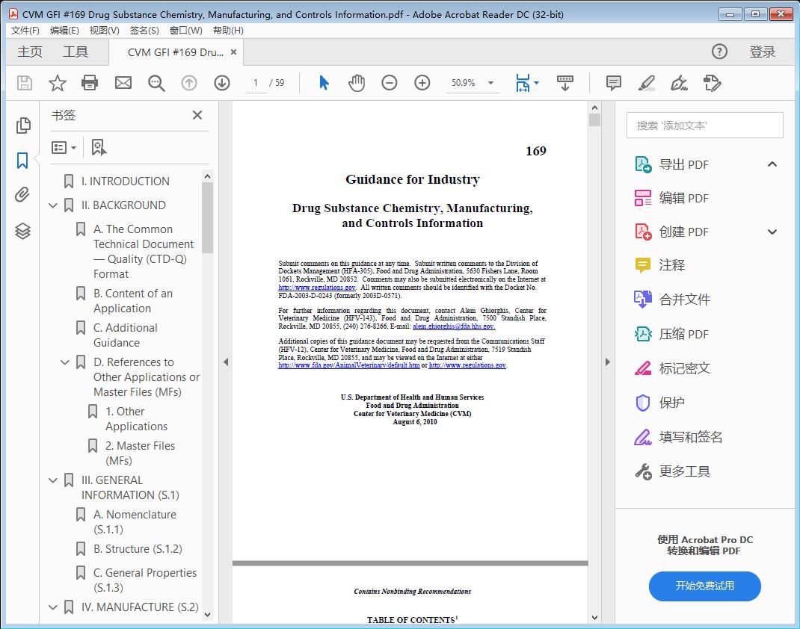
Task: Add a sticky note comment
Action: pyautogui.click(x=613, y=83)
